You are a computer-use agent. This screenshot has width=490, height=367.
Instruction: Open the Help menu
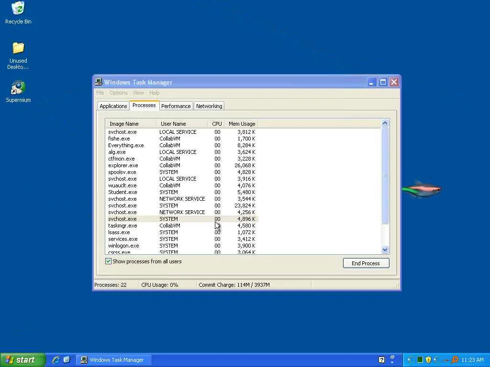click(155, 93)
